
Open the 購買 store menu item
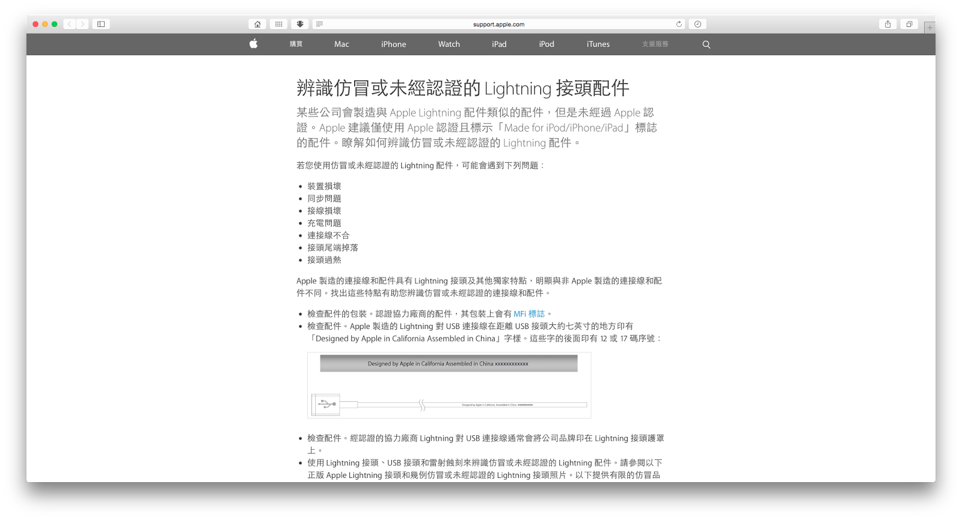pyautogui.click(x=296, y=44)
